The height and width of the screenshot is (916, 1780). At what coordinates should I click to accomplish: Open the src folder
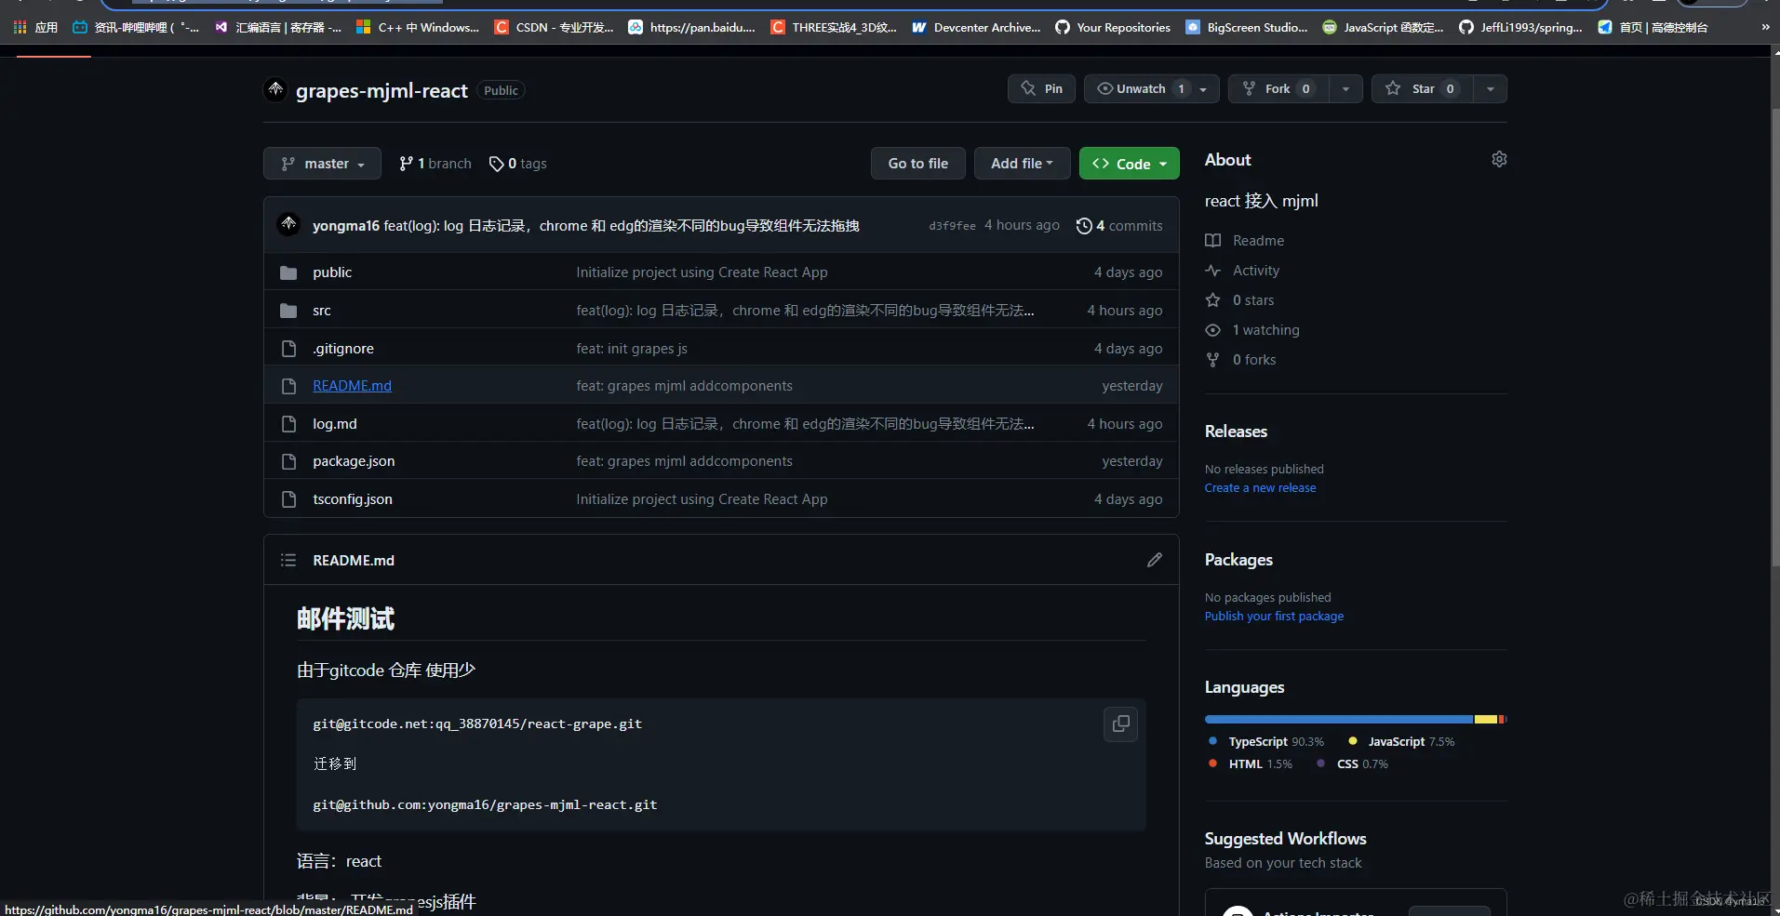coord(322,311)
